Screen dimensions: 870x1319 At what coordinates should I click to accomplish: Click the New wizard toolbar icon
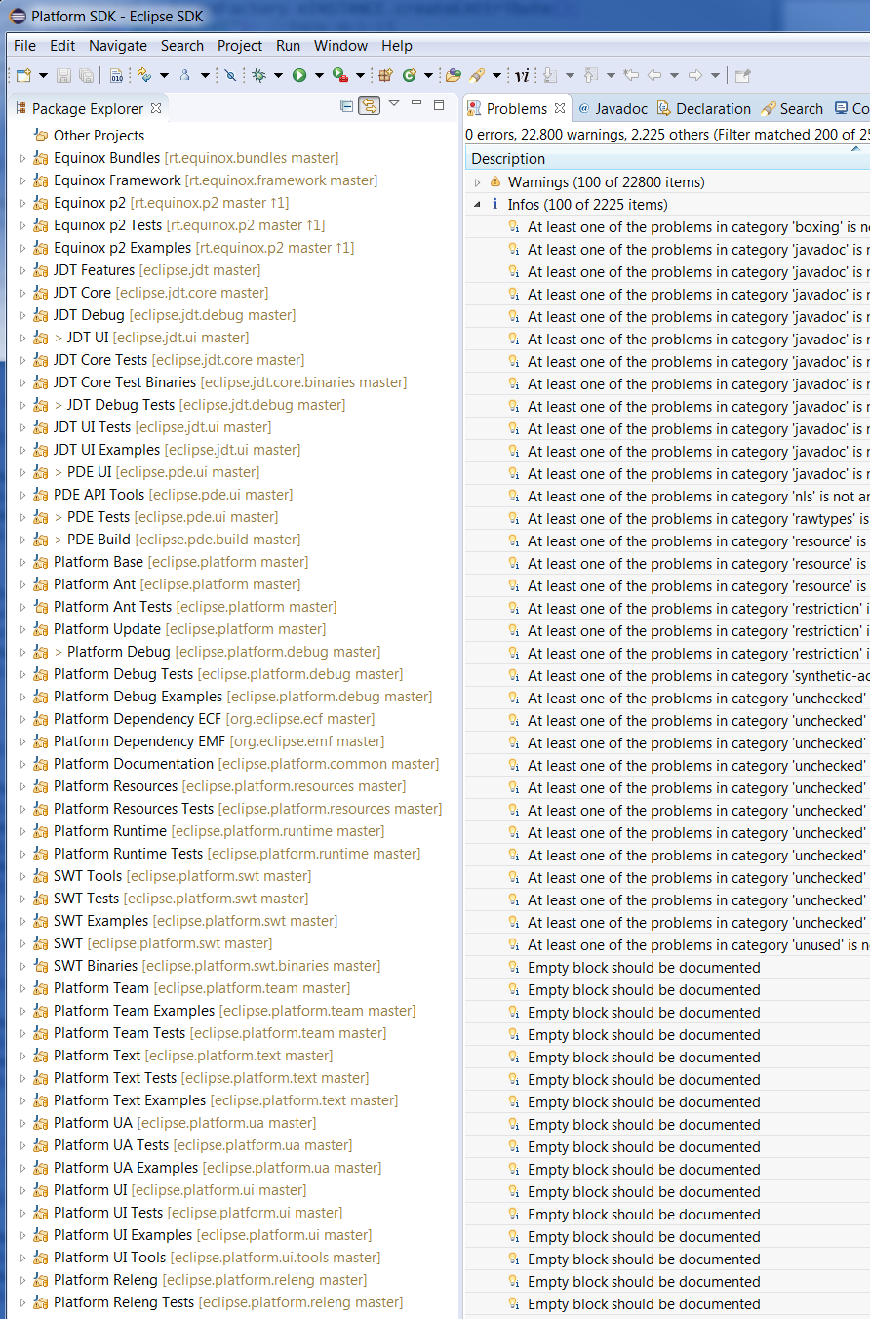[x=23, y=75]
